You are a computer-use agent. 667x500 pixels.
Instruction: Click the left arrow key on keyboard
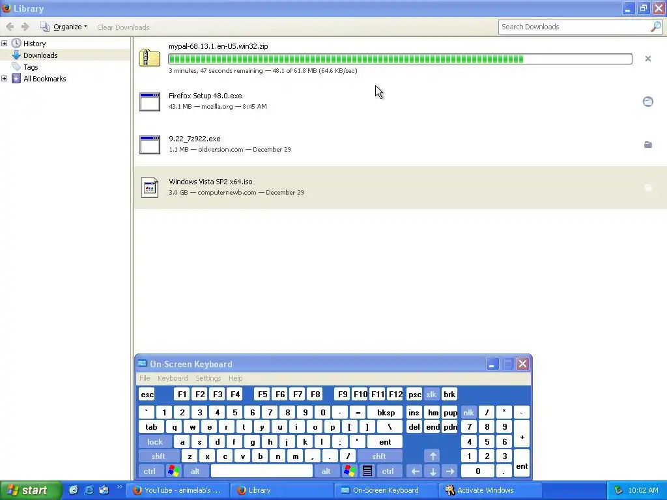(415, 471)
